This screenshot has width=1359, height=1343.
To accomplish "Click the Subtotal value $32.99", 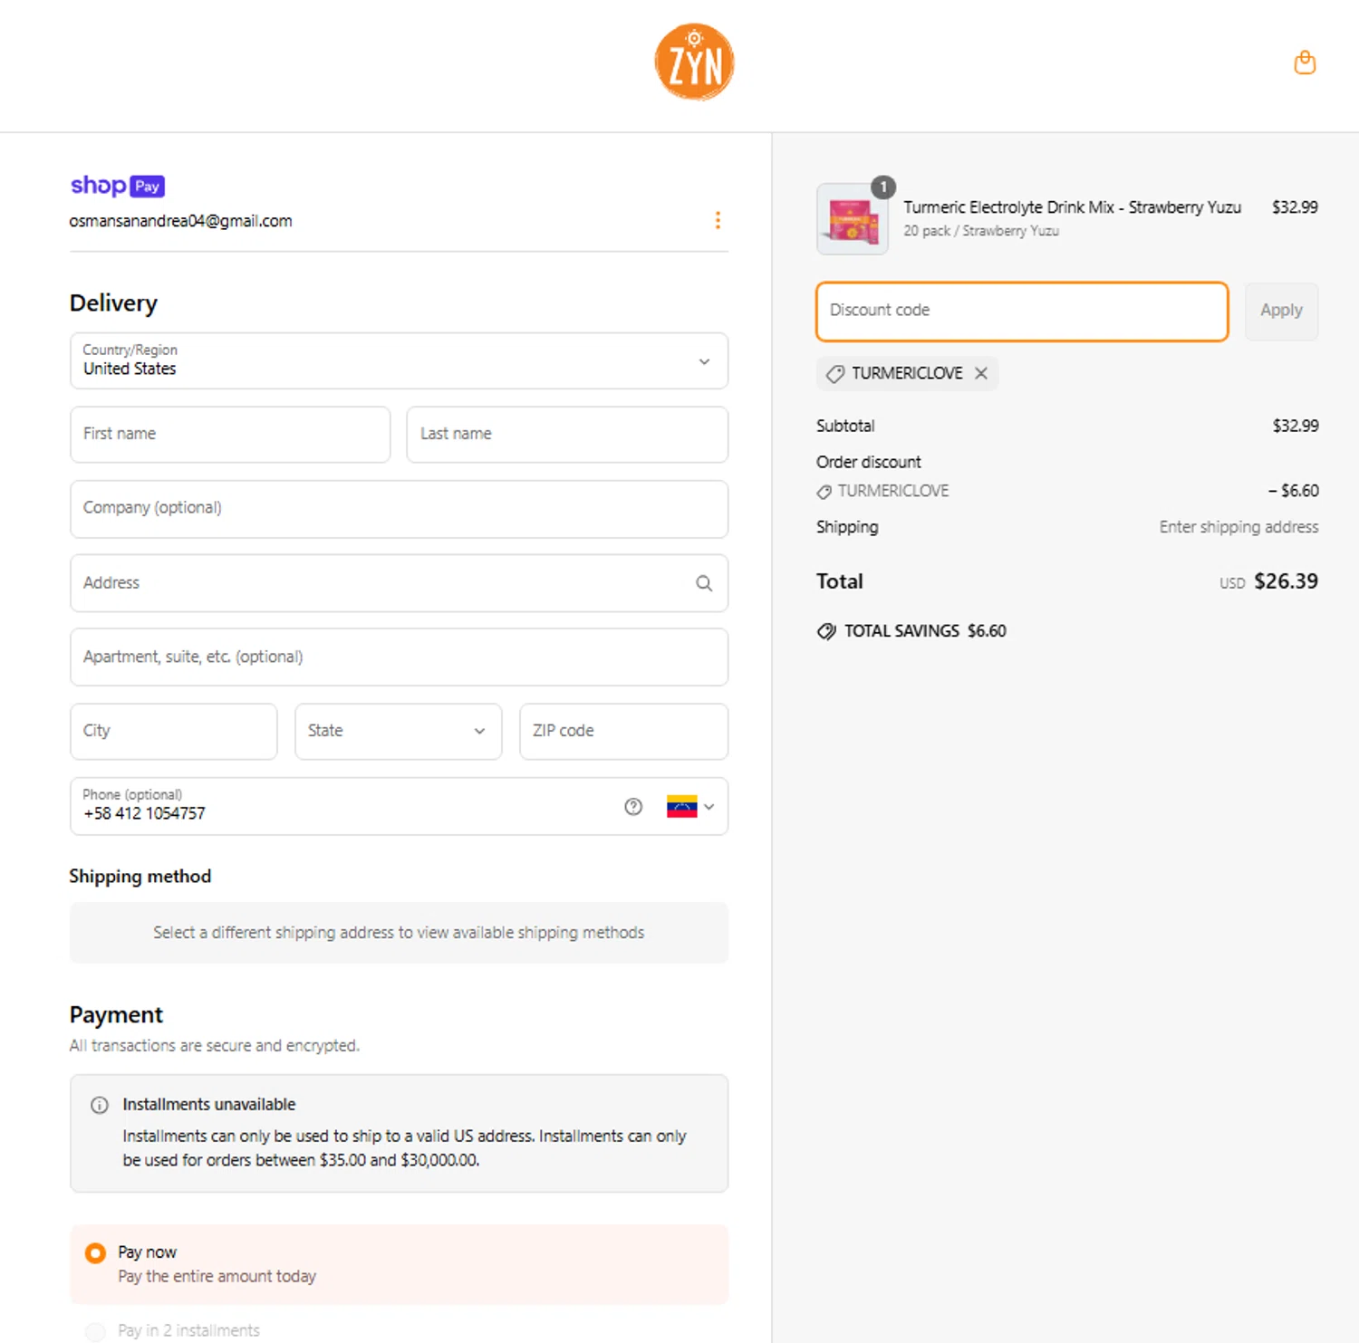I will tap(1296, 426).
